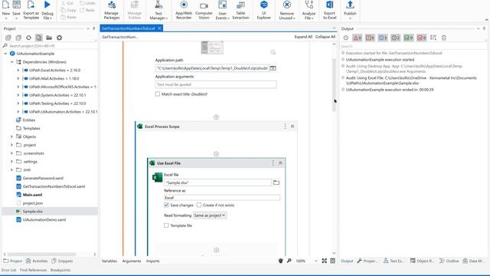Open UI Explorer
490x276 pixels.
point(263,5)
